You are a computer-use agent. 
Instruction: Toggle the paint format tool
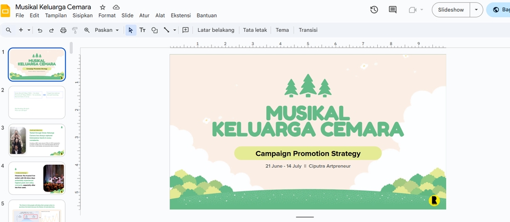click(75, 30)
